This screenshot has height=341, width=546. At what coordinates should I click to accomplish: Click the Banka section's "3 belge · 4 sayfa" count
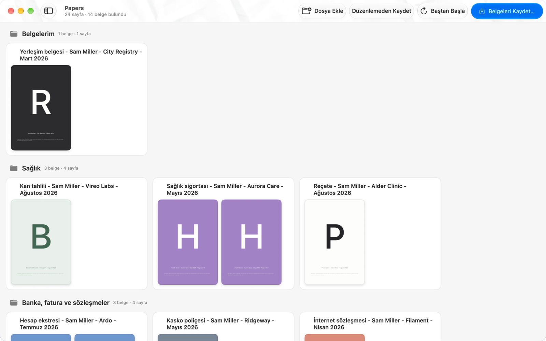point(130,303)
